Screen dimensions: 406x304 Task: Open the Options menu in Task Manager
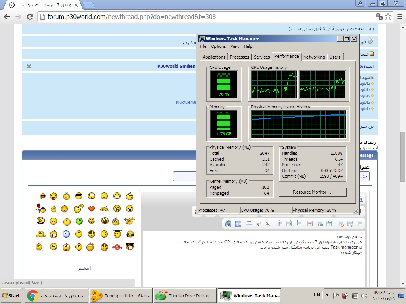point(218,46)
